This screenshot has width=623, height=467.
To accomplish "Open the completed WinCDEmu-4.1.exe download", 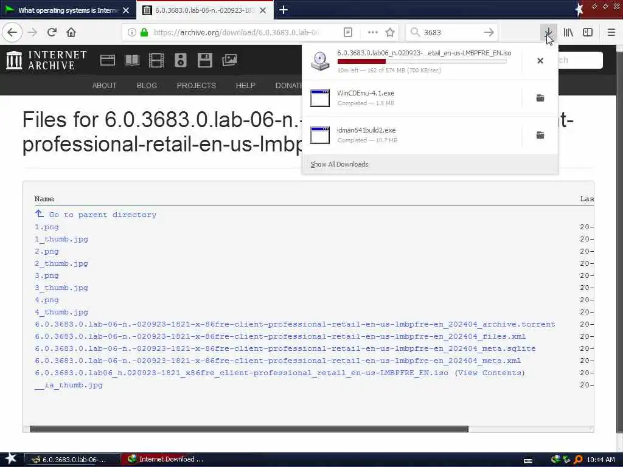I will [x=412, y=98].
